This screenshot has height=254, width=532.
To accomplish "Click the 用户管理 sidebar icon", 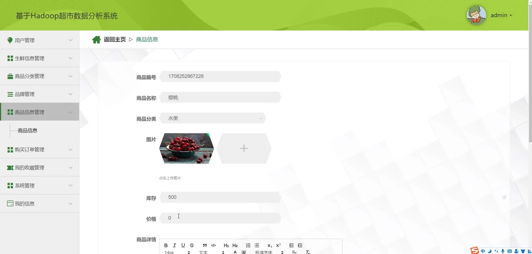I will click(x=10, y=40).
